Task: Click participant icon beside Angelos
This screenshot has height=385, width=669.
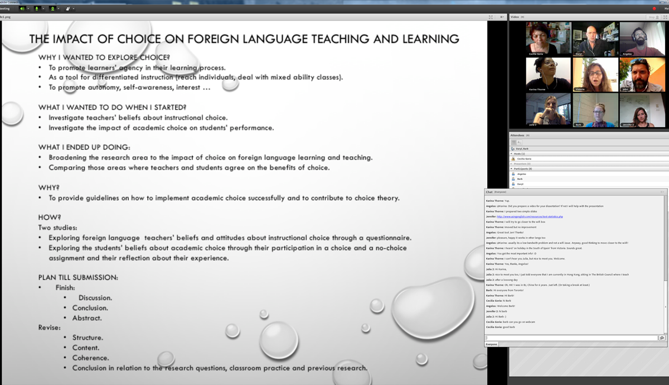Action: (513, 174)
